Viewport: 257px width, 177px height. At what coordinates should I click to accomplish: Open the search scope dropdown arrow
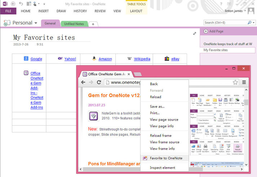point(253,23)
